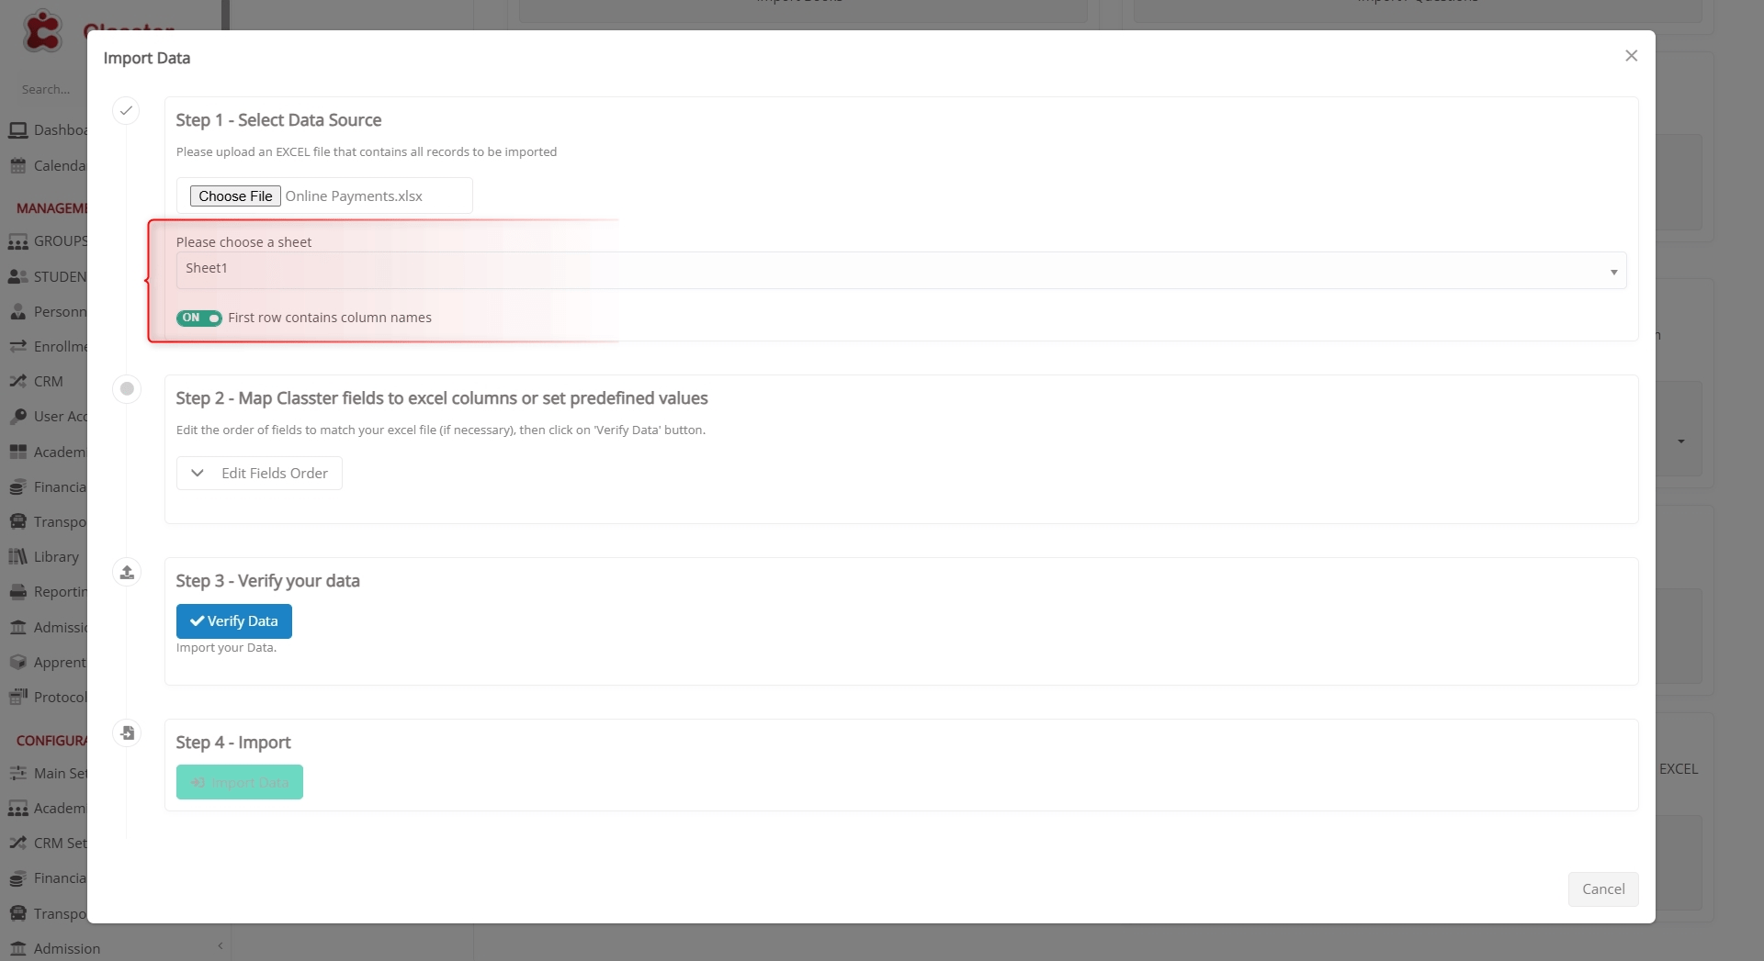Click the Dashboard monitor icon
1764x961 pixels.
pyautogui.click(x=17, y=129)
